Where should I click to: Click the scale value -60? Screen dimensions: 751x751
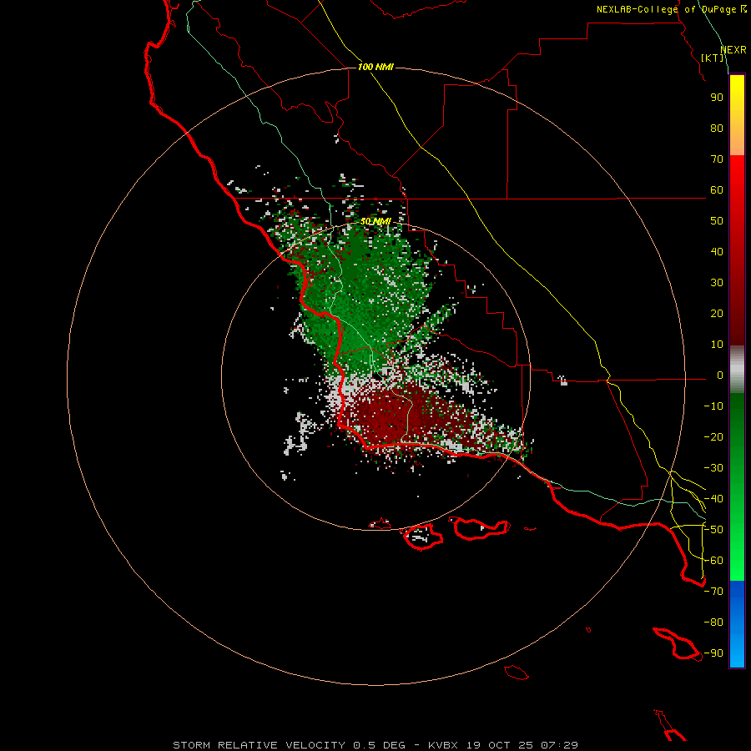(x=713, y=561)
